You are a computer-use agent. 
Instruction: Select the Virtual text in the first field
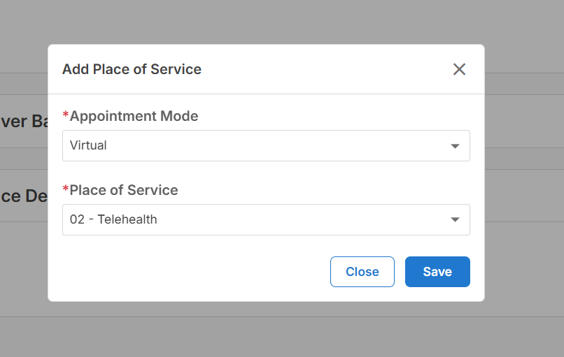88,145
